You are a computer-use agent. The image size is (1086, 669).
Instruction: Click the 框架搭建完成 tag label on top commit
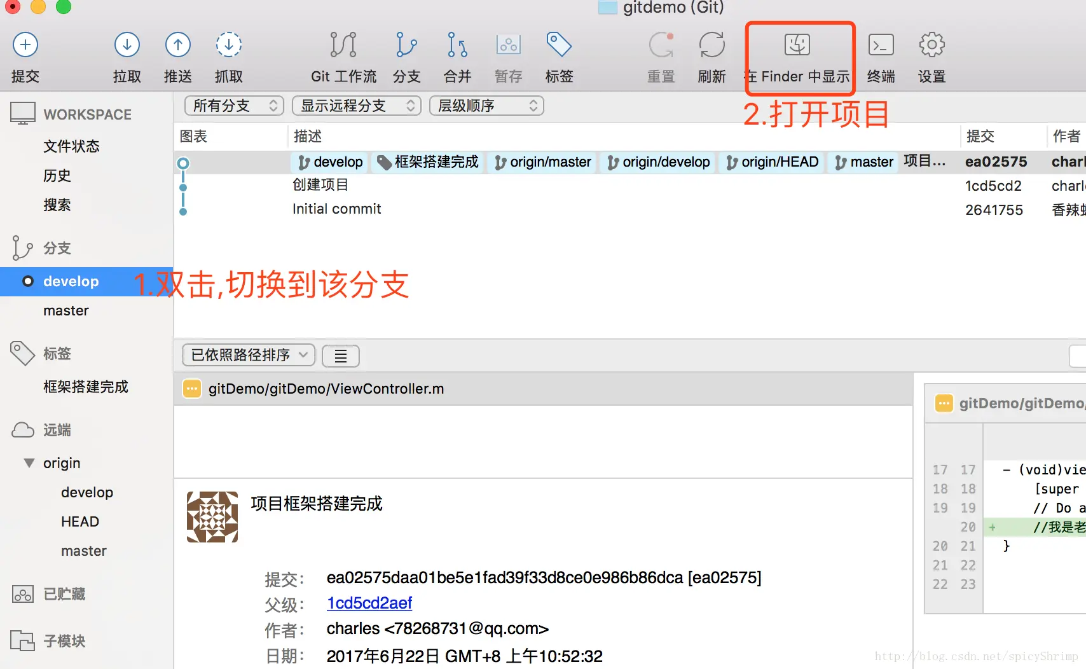pyautogui.click(x=428, y=162)
